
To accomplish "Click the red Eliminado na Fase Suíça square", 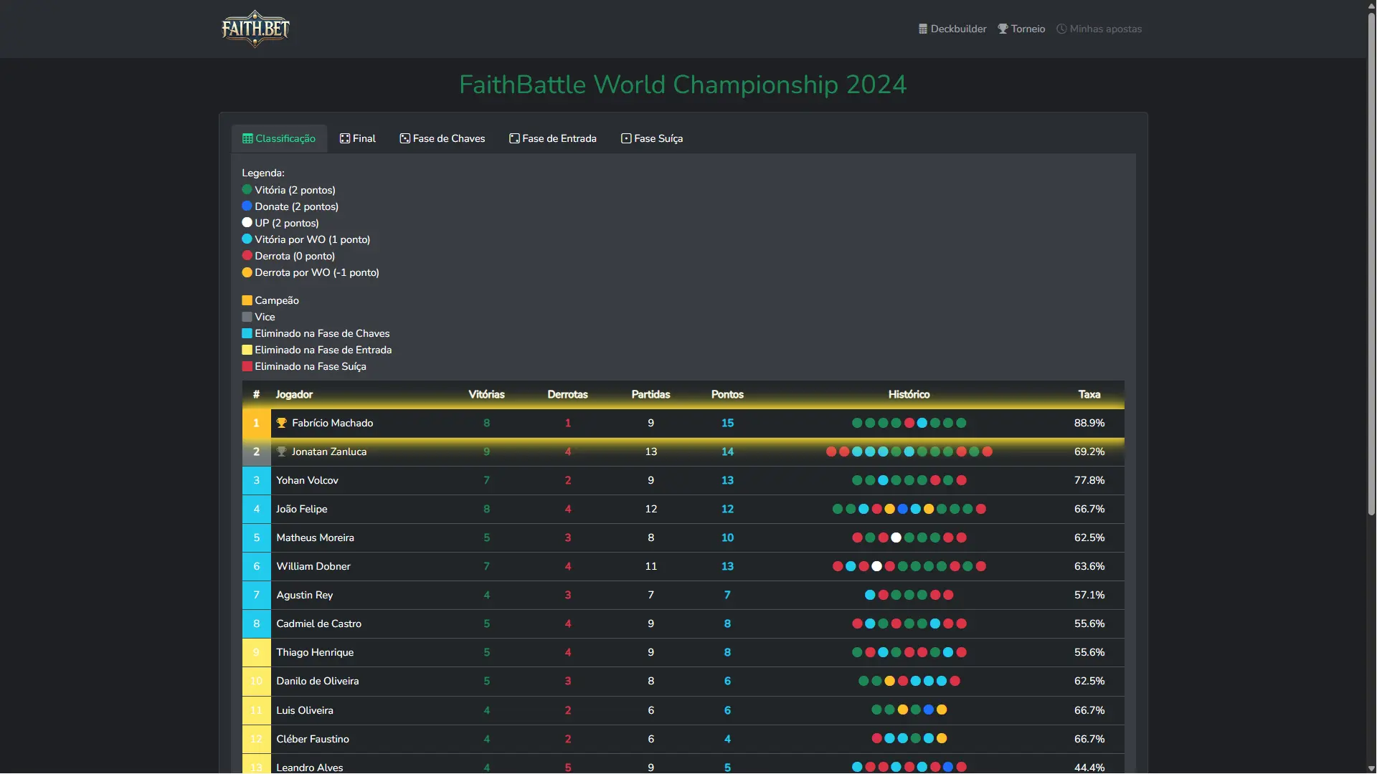I will [247, 367].
